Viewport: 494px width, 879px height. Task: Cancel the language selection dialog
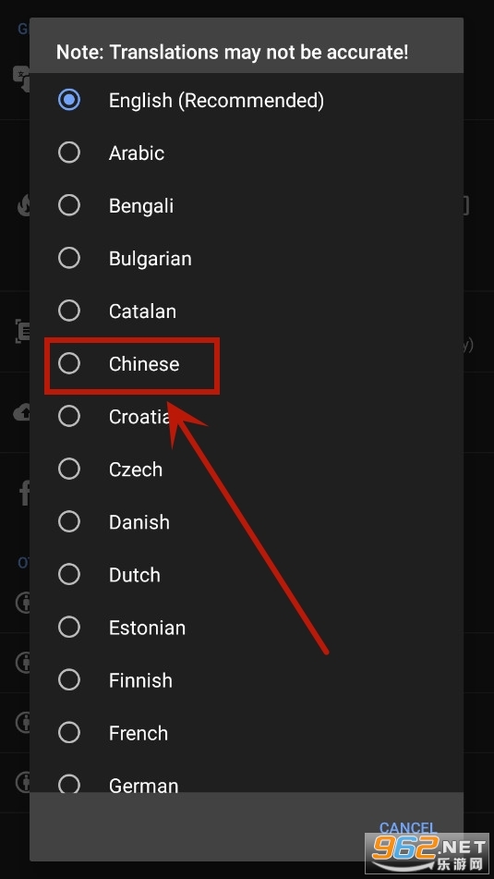tap(407, 827)
